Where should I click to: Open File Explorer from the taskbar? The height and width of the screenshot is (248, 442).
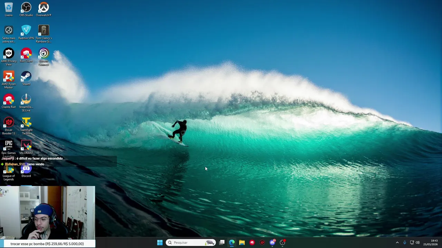(242, 242)
